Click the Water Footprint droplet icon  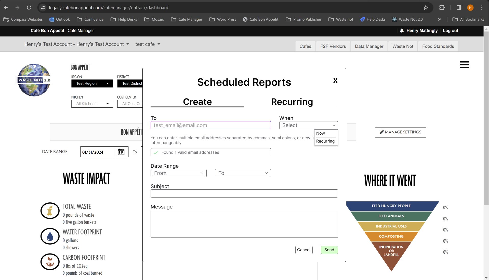[50, 236]
